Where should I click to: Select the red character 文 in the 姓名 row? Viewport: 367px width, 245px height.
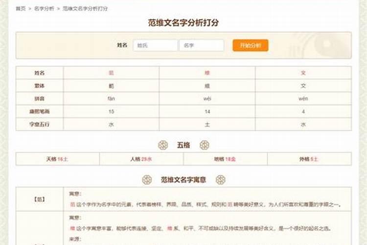(303, 73)
